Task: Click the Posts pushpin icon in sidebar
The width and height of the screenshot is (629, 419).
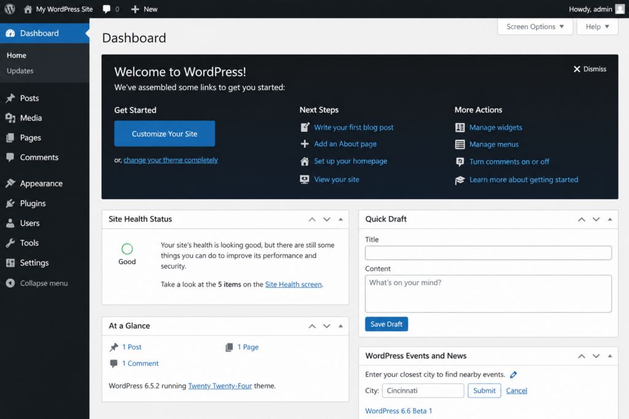Action: point(10,98)
